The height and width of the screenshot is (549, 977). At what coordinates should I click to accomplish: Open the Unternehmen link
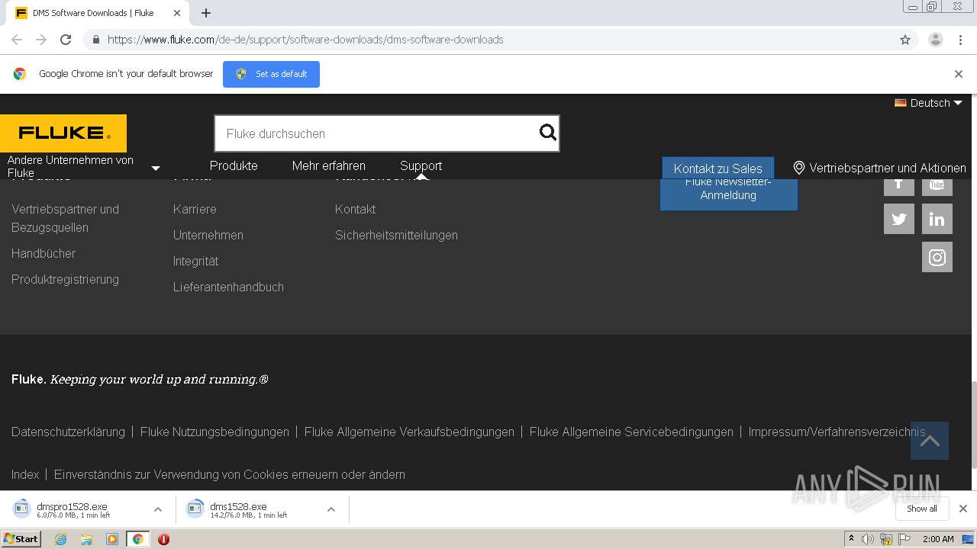(x=208, y=235)
